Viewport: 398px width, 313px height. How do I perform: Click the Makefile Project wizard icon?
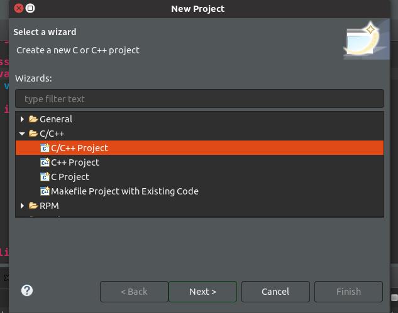[x=45, y=191]
